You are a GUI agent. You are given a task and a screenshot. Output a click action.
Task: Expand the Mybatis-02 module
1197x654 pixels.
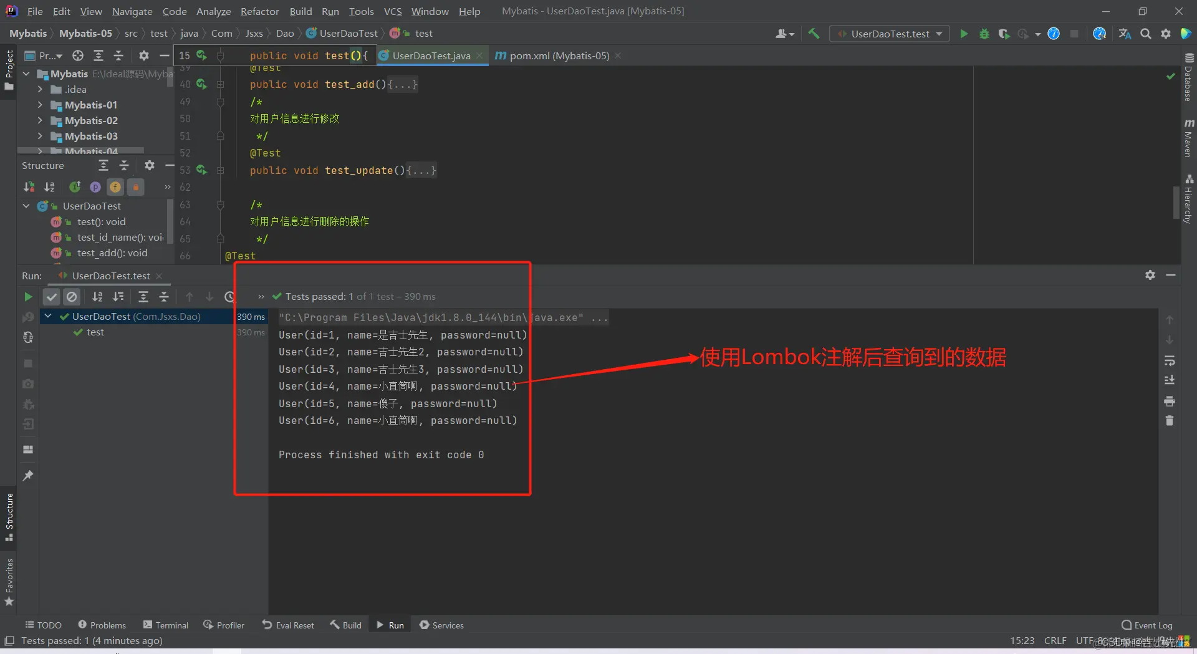coord(40,120)
